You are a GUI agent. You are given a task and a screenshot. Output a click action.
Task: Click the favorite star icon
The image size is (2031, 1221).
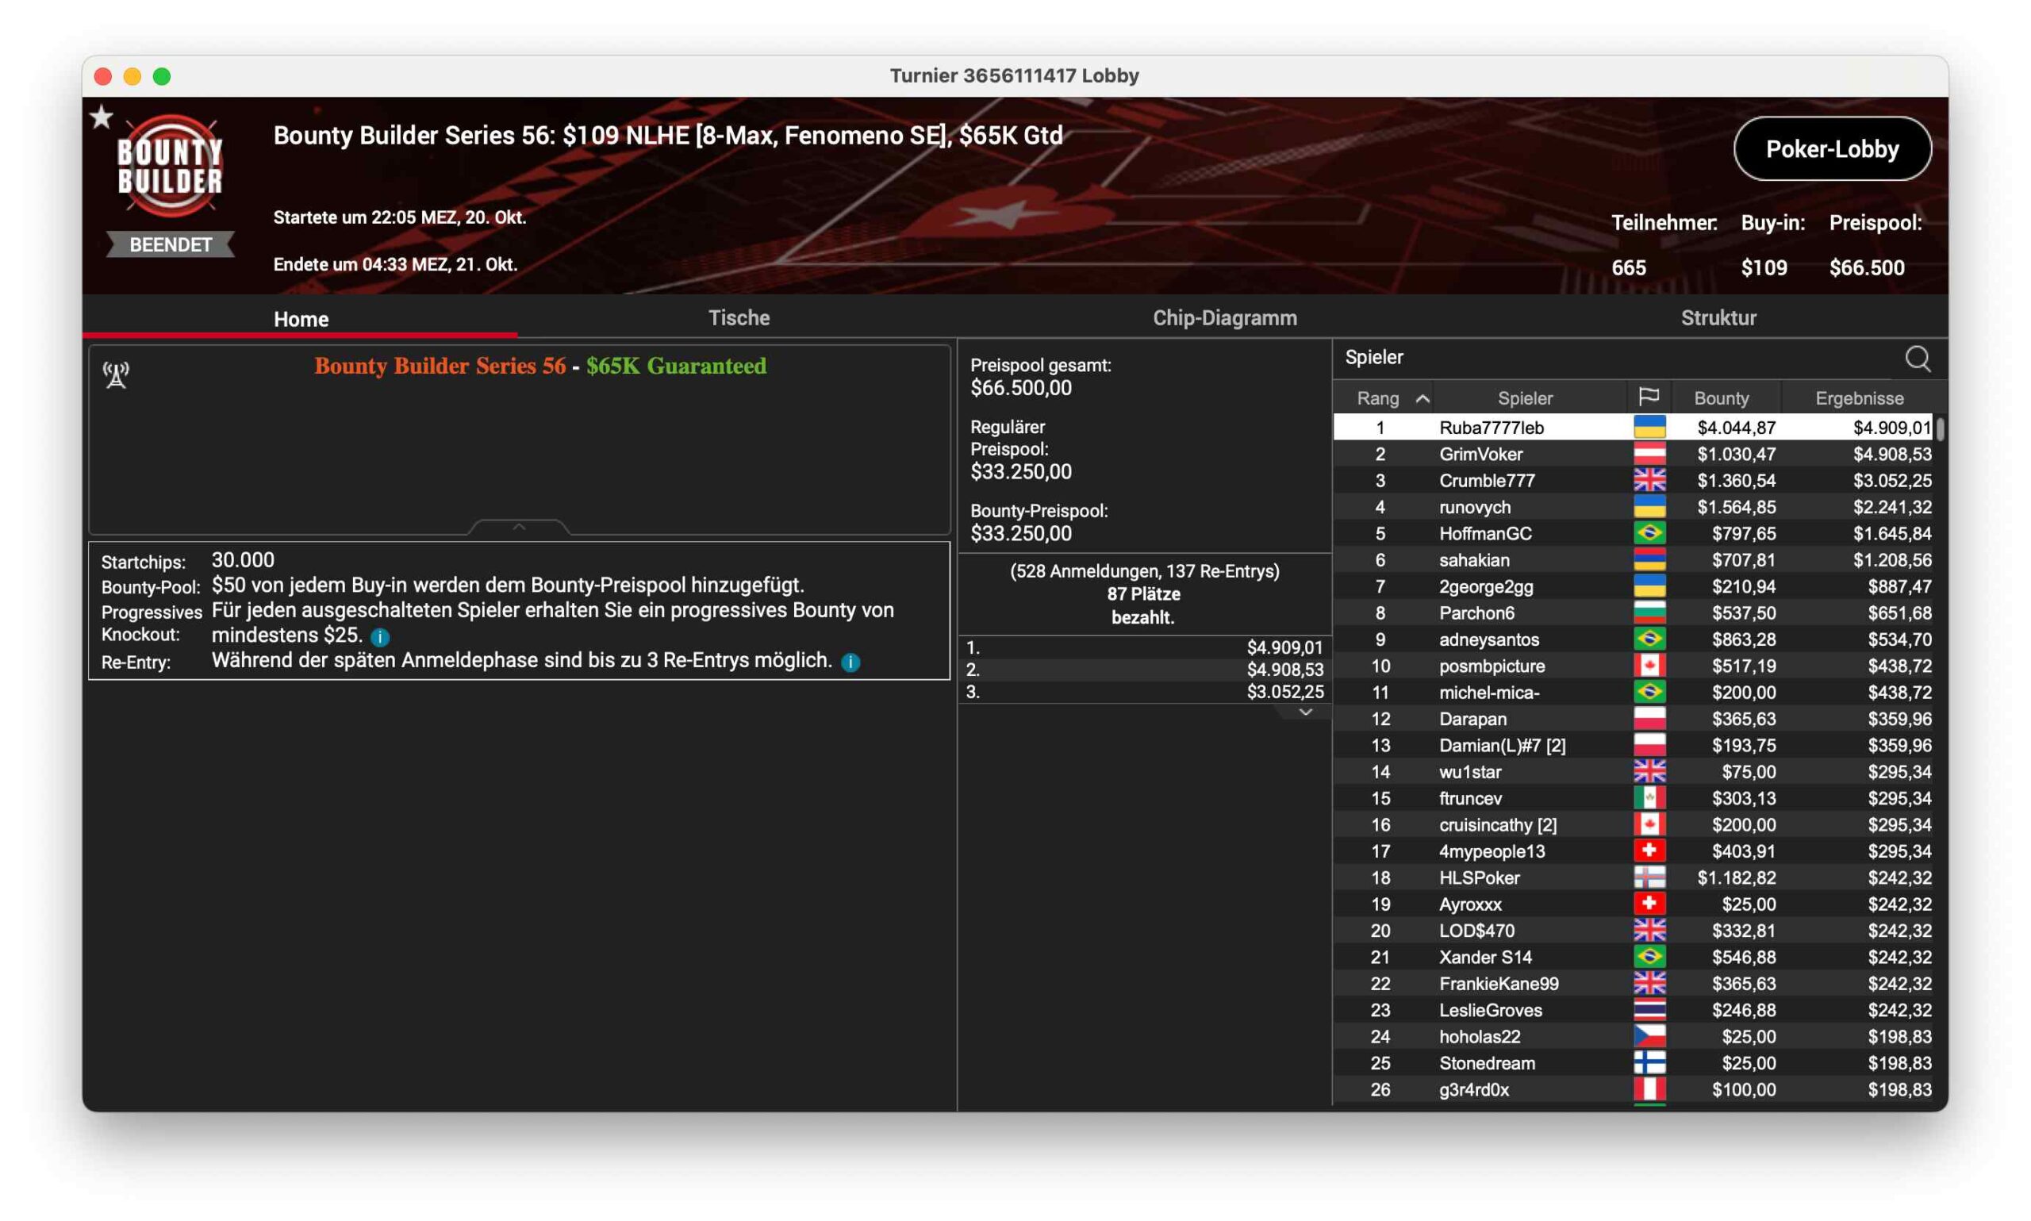[x=102, y=117]
